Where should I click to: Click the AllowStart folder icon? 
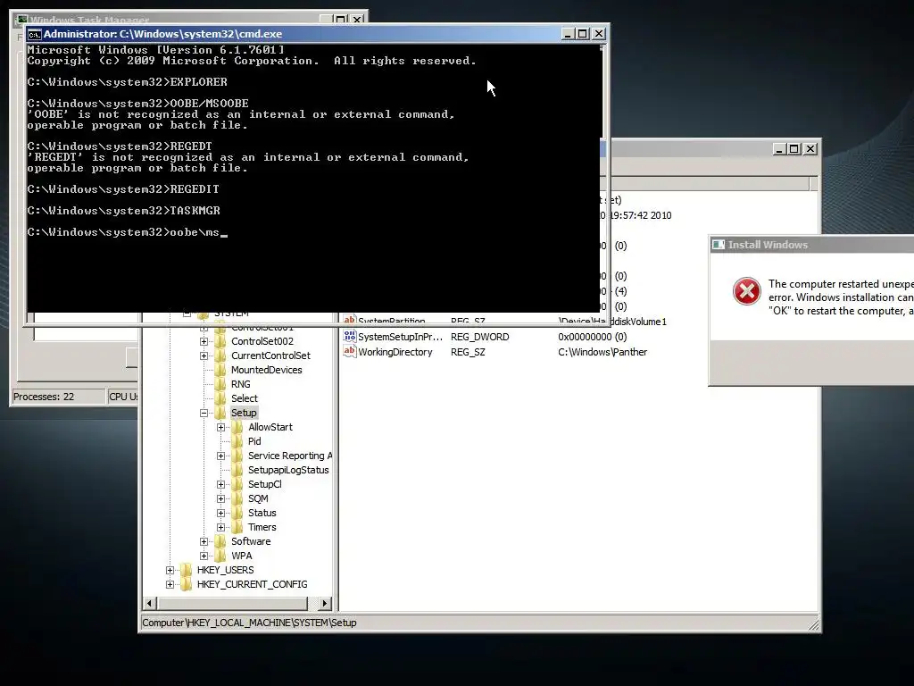click(237, 427)
